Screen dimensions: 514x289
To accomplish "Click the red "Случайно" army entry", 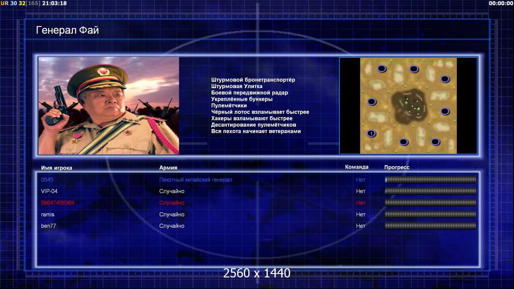I will tap(172, 203).
